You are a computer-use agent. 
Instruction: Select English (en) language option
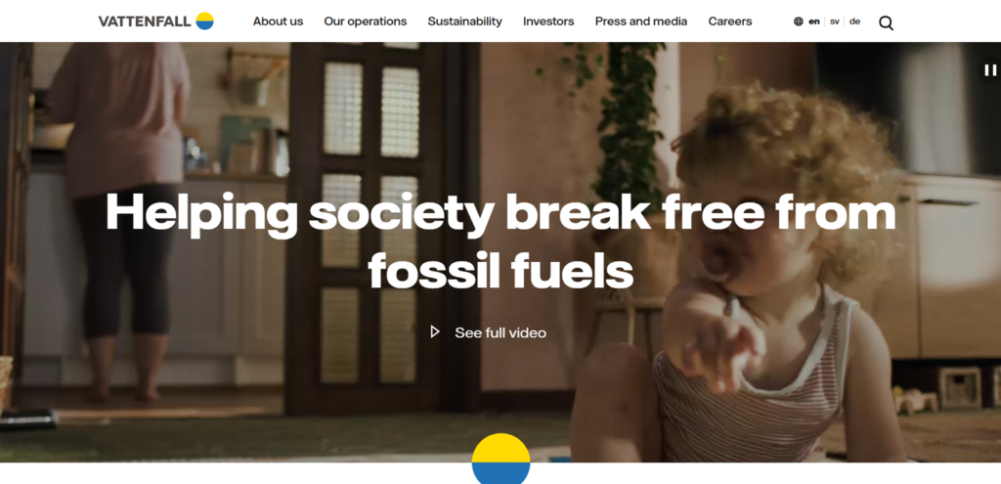tap(814, 22)
